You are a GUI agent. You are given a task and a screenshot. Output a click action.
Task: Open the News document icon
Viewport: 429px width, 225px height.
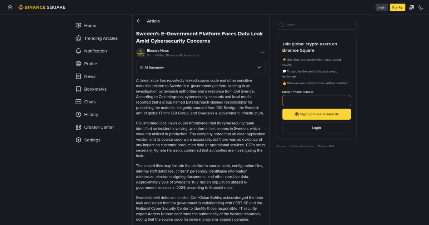pyautogui.click(x=78, y=76)
